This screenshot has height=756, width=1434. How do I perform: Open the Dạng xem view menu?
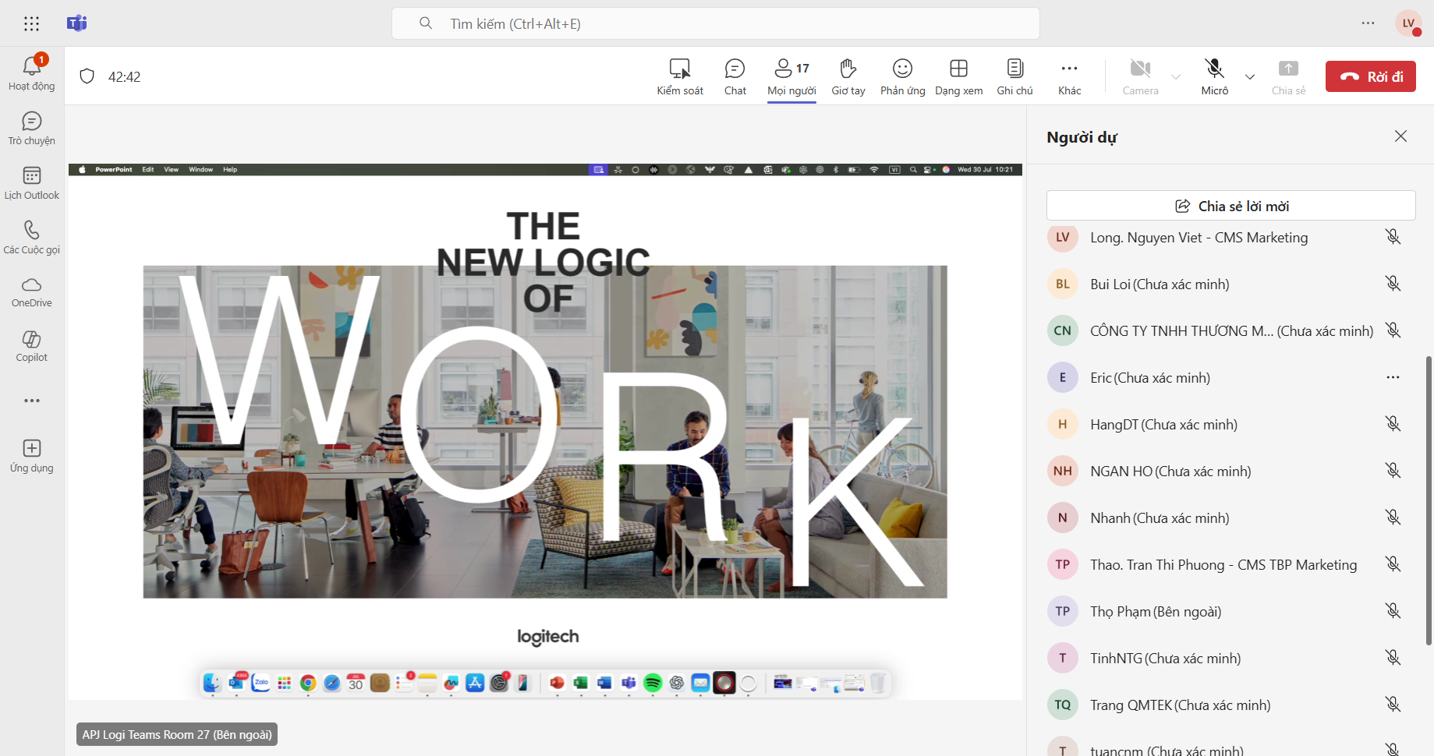(x=958, y=76)
